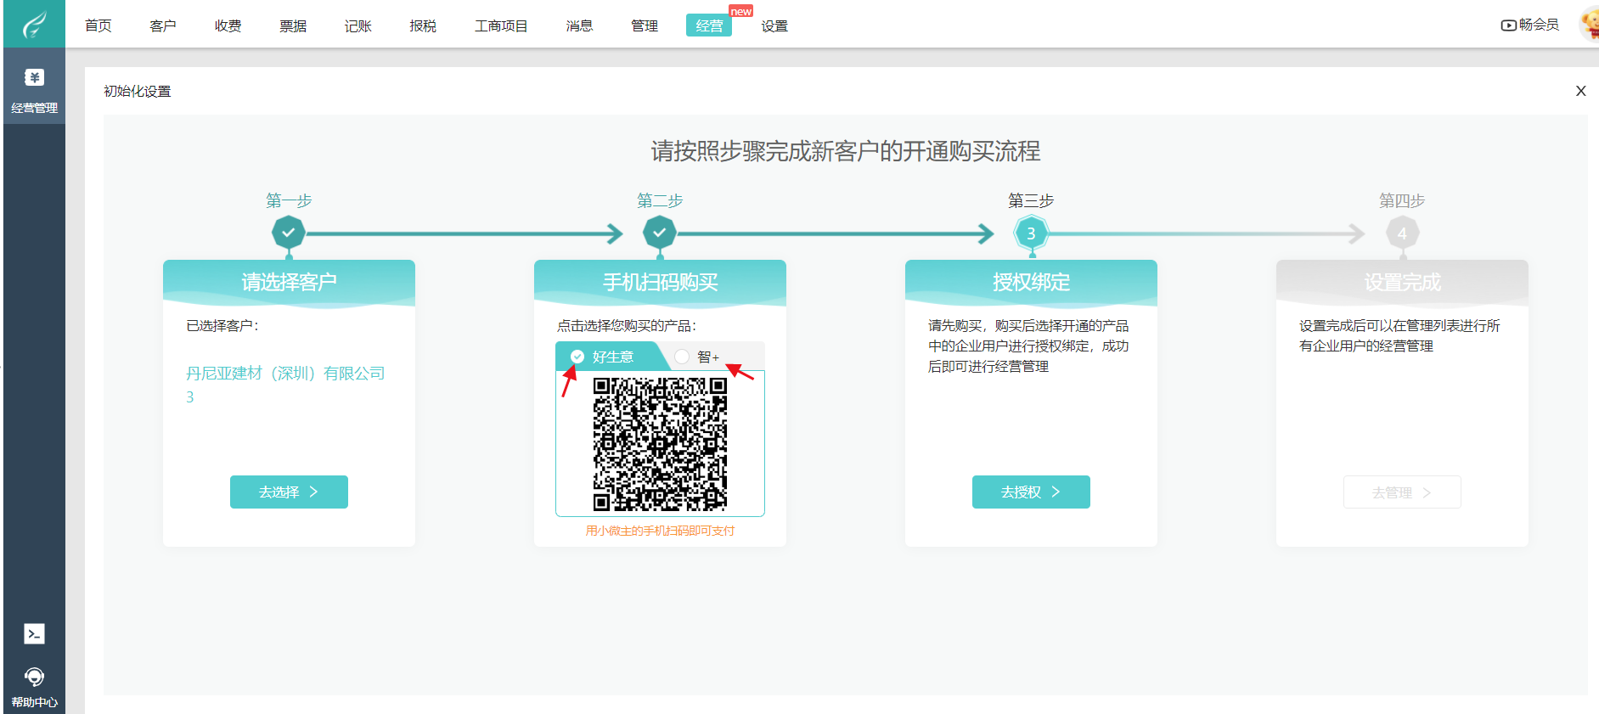The height and width of the screenshot is (714, 1599).
Task: Click the step 3 number badge
Action: point(1031,233)
